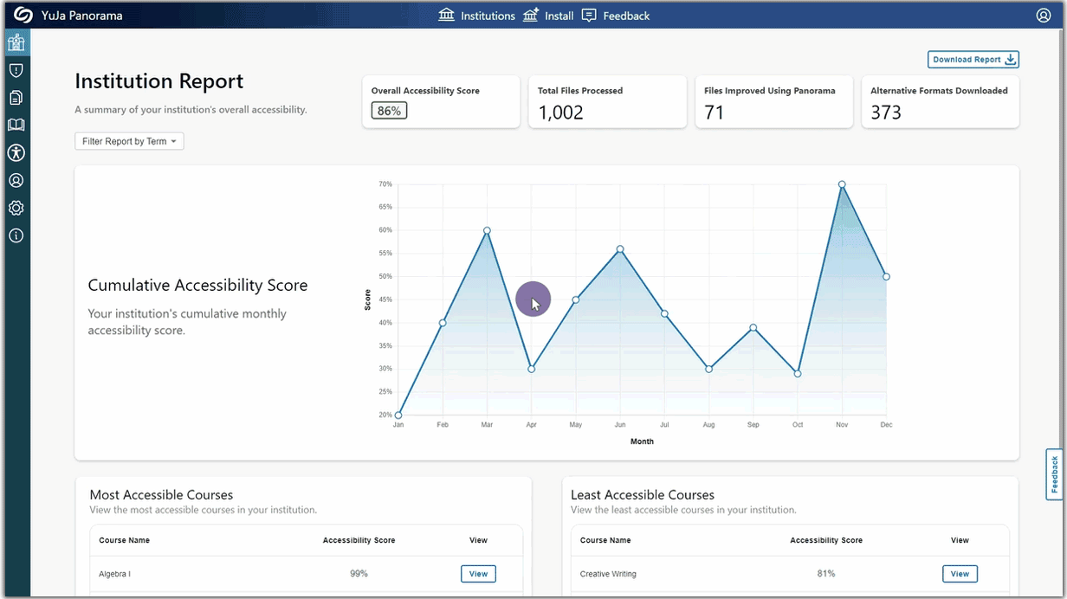View the Algebra I course

click(478, 574)
